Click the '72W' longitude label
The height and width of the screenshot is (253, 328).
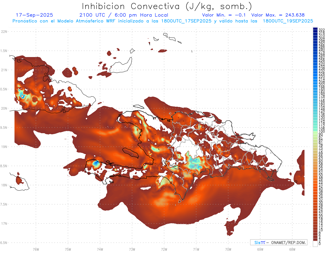pos(164,249)
